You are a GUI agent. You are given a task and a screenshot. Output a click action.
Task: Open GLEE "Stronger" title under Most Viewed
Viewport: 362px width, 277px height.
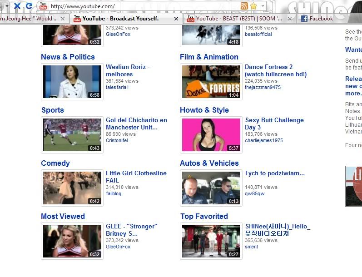point(131,230)
